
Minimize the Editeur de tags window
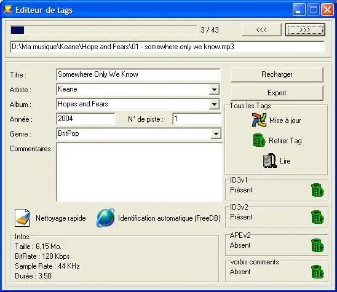coord(299,10)
